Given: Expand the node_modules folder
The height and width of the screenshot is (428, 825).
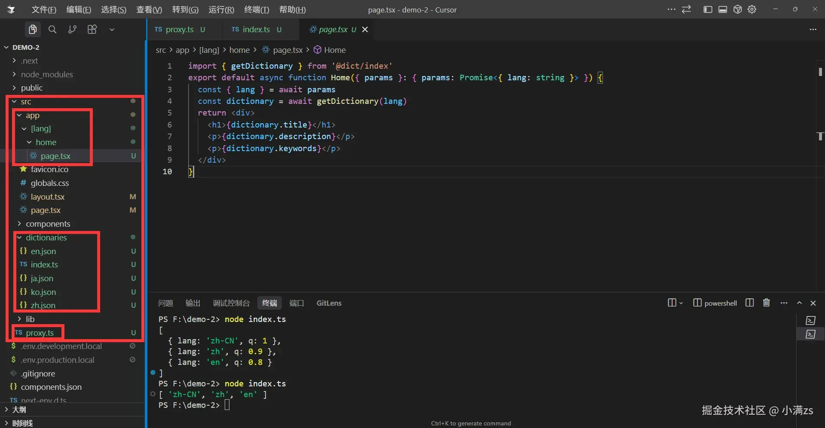Looking at the screenshot, I should [47, 74].
